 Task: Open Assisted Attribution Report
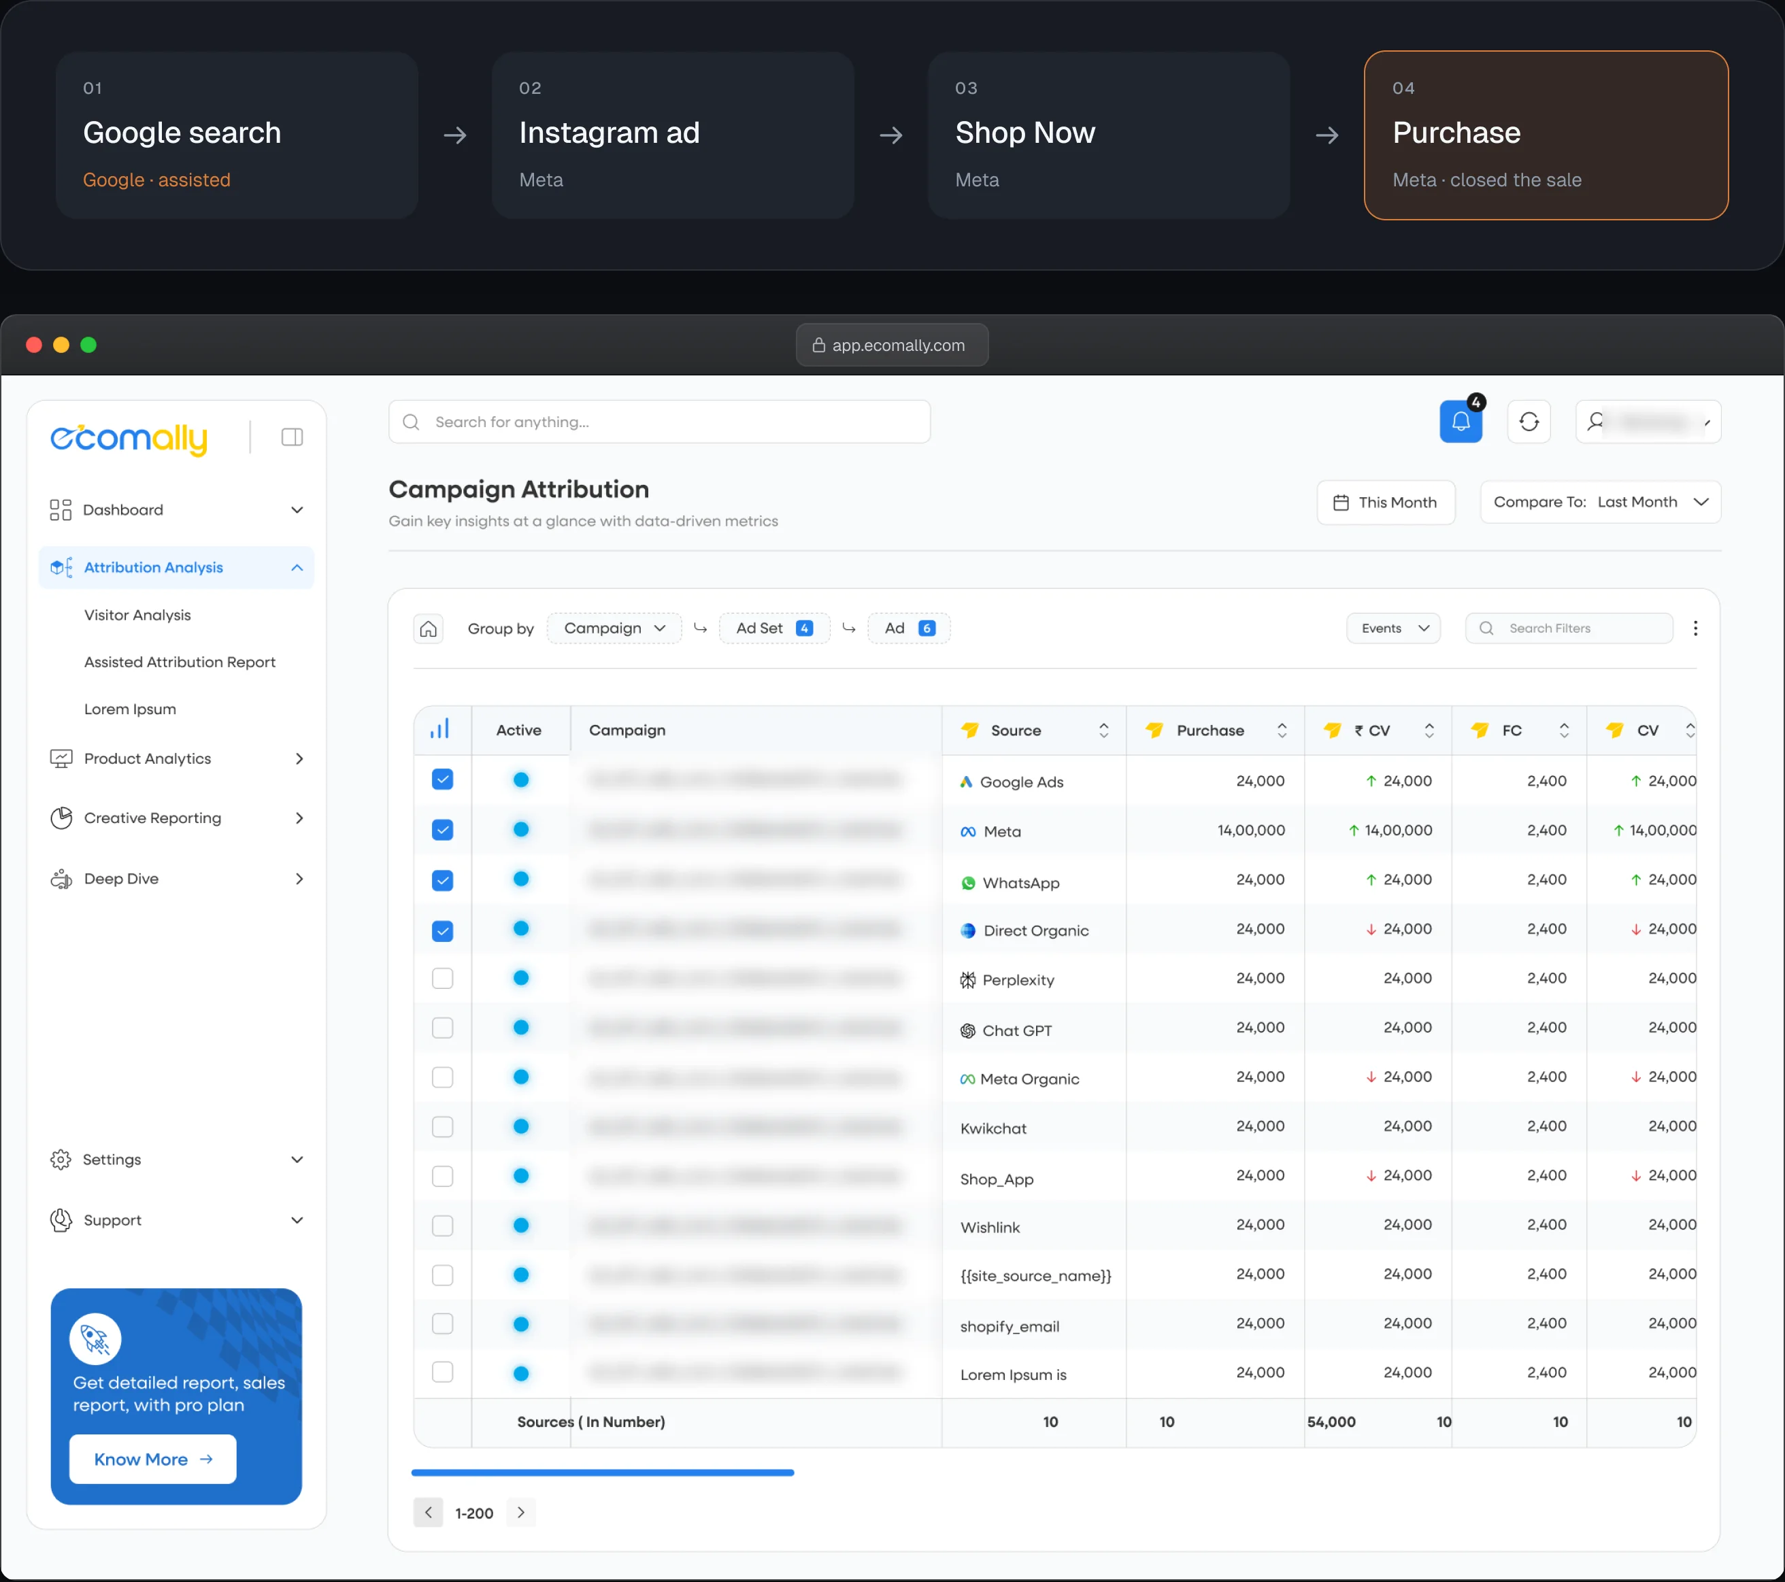tap(180, 662)
